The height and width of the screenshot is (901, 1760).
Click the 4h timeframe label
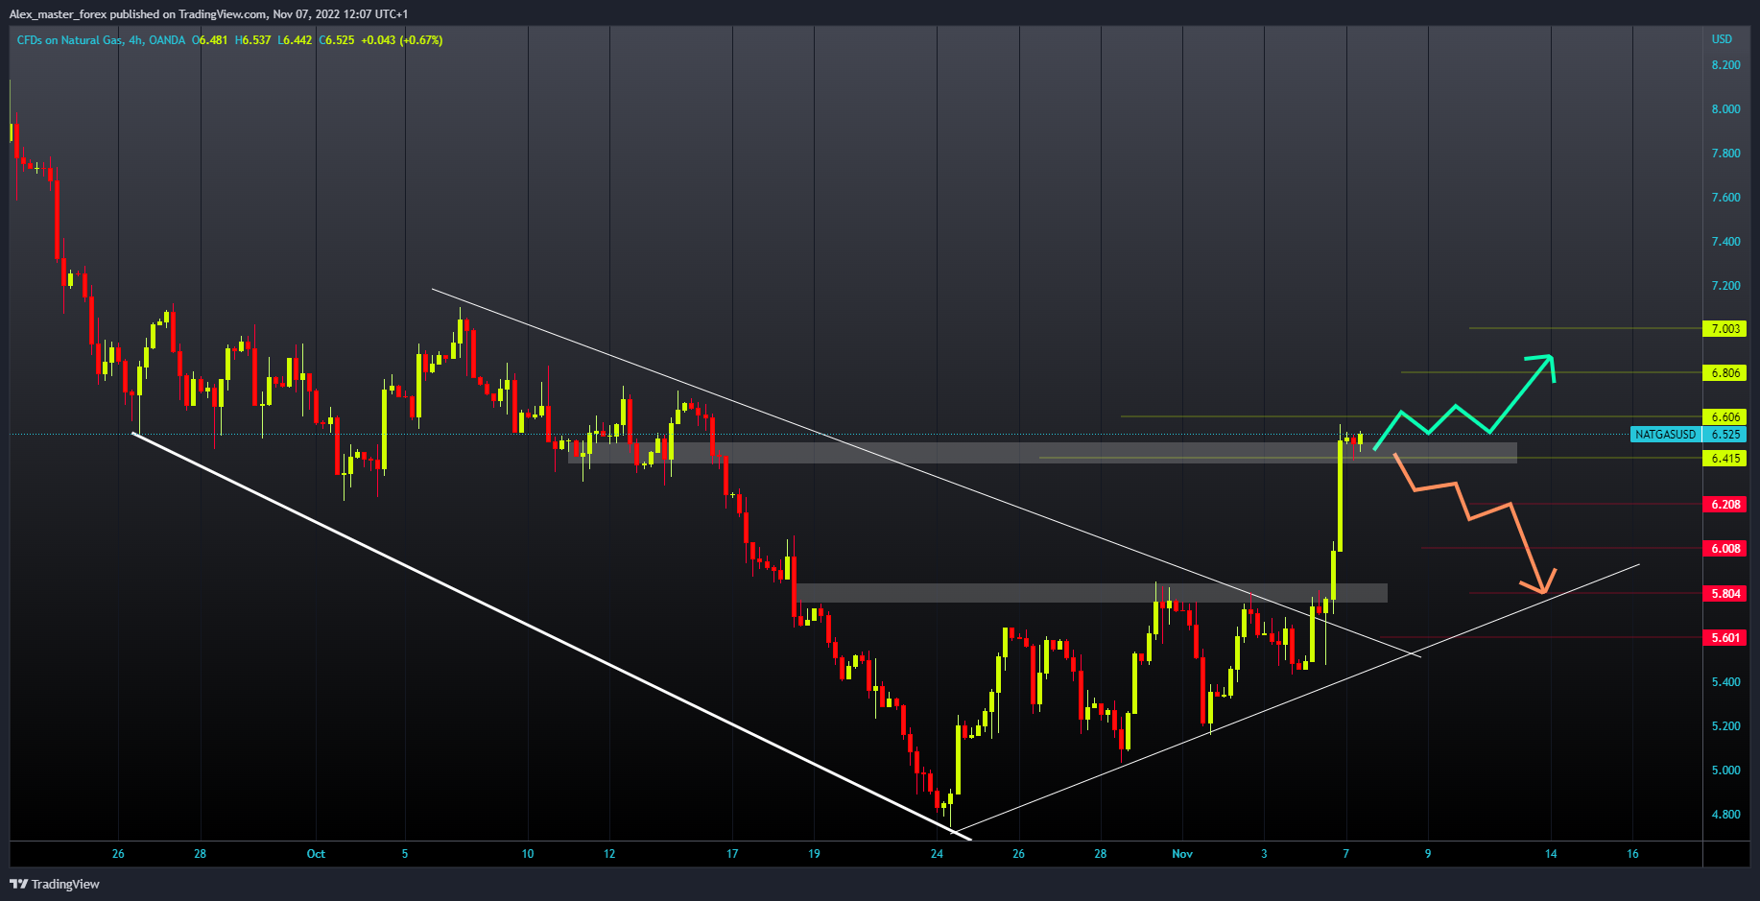136,40
